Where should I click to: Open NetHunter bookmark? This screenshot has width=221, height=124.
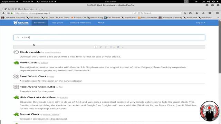coord(129,18)
